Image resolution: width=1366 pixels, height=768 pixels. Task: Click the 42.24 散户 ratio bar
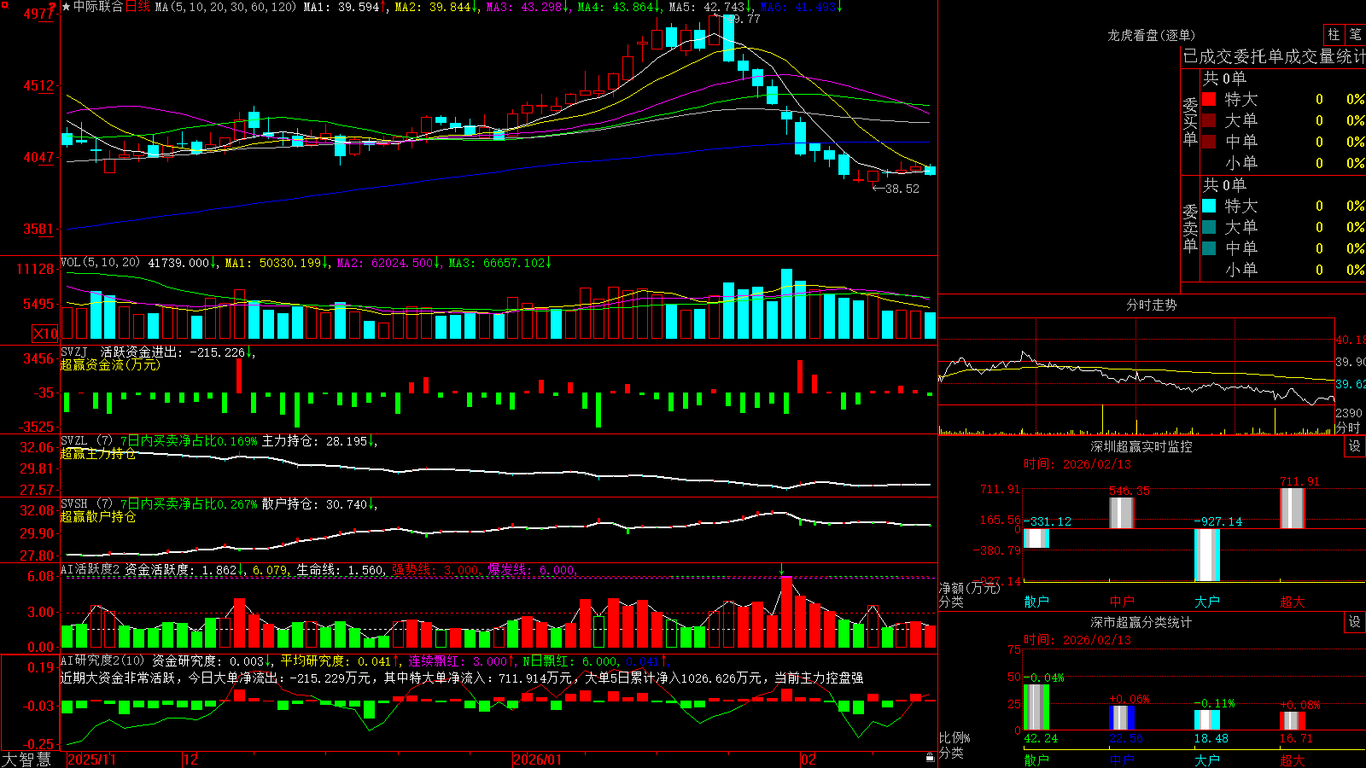(1036, 707)
